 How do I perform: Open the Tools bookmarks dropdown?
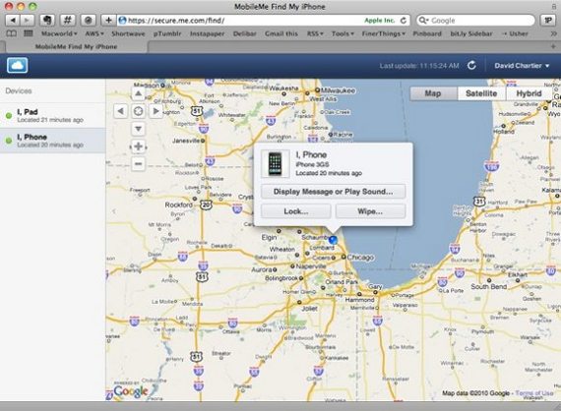coord(343,33)
